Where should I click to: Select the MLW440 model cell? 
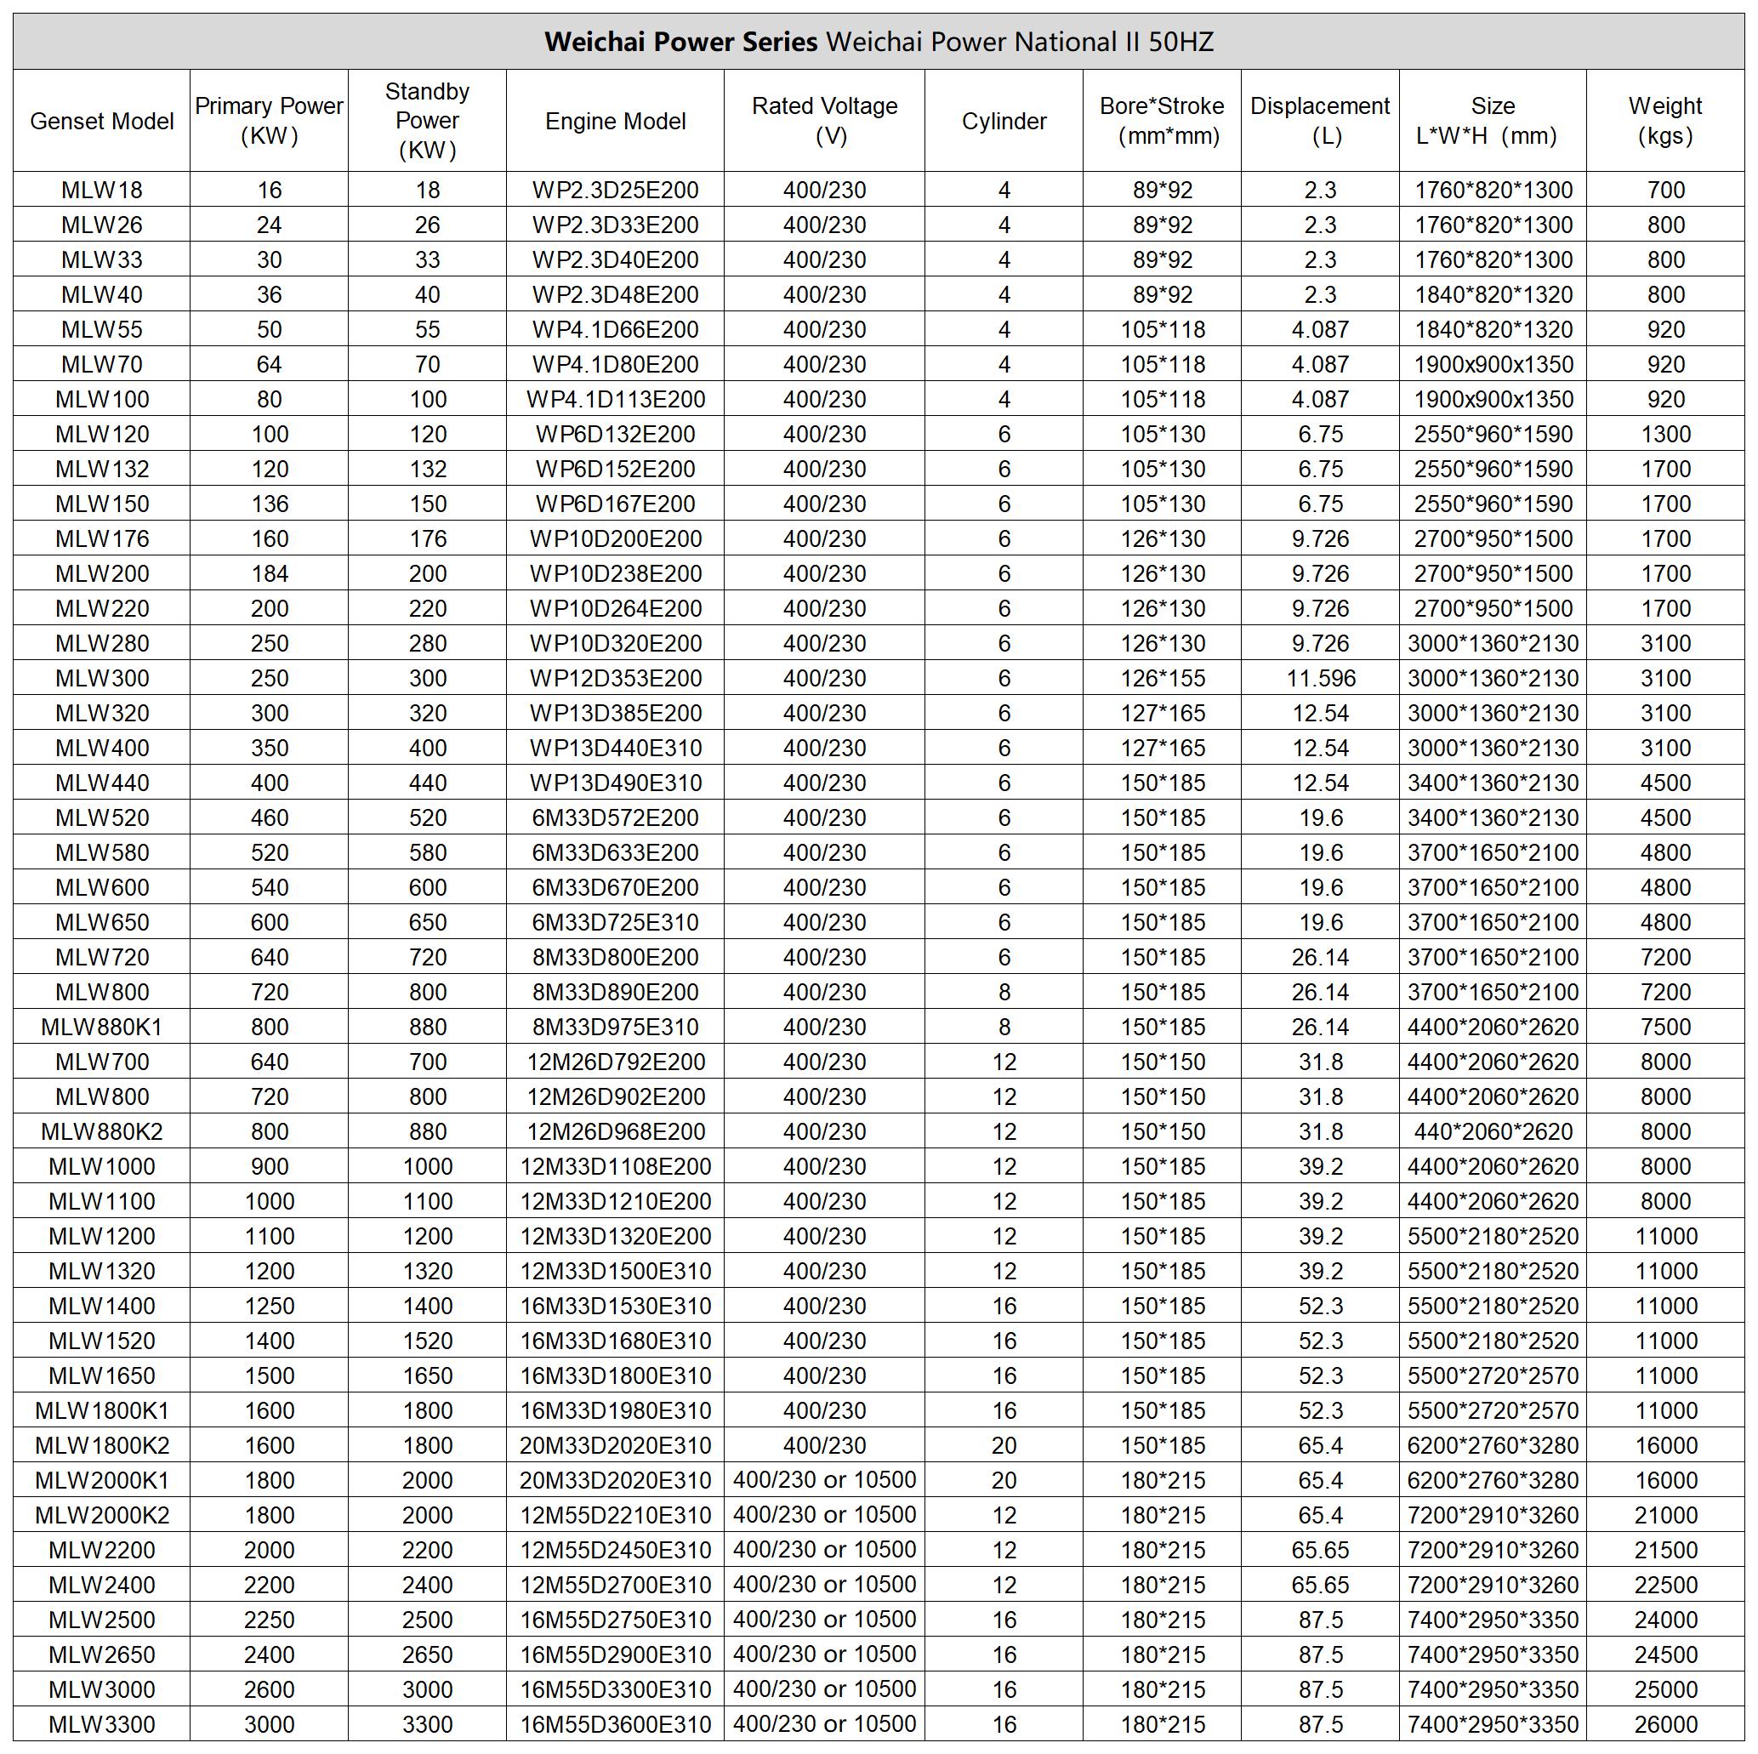pos(102,783)
